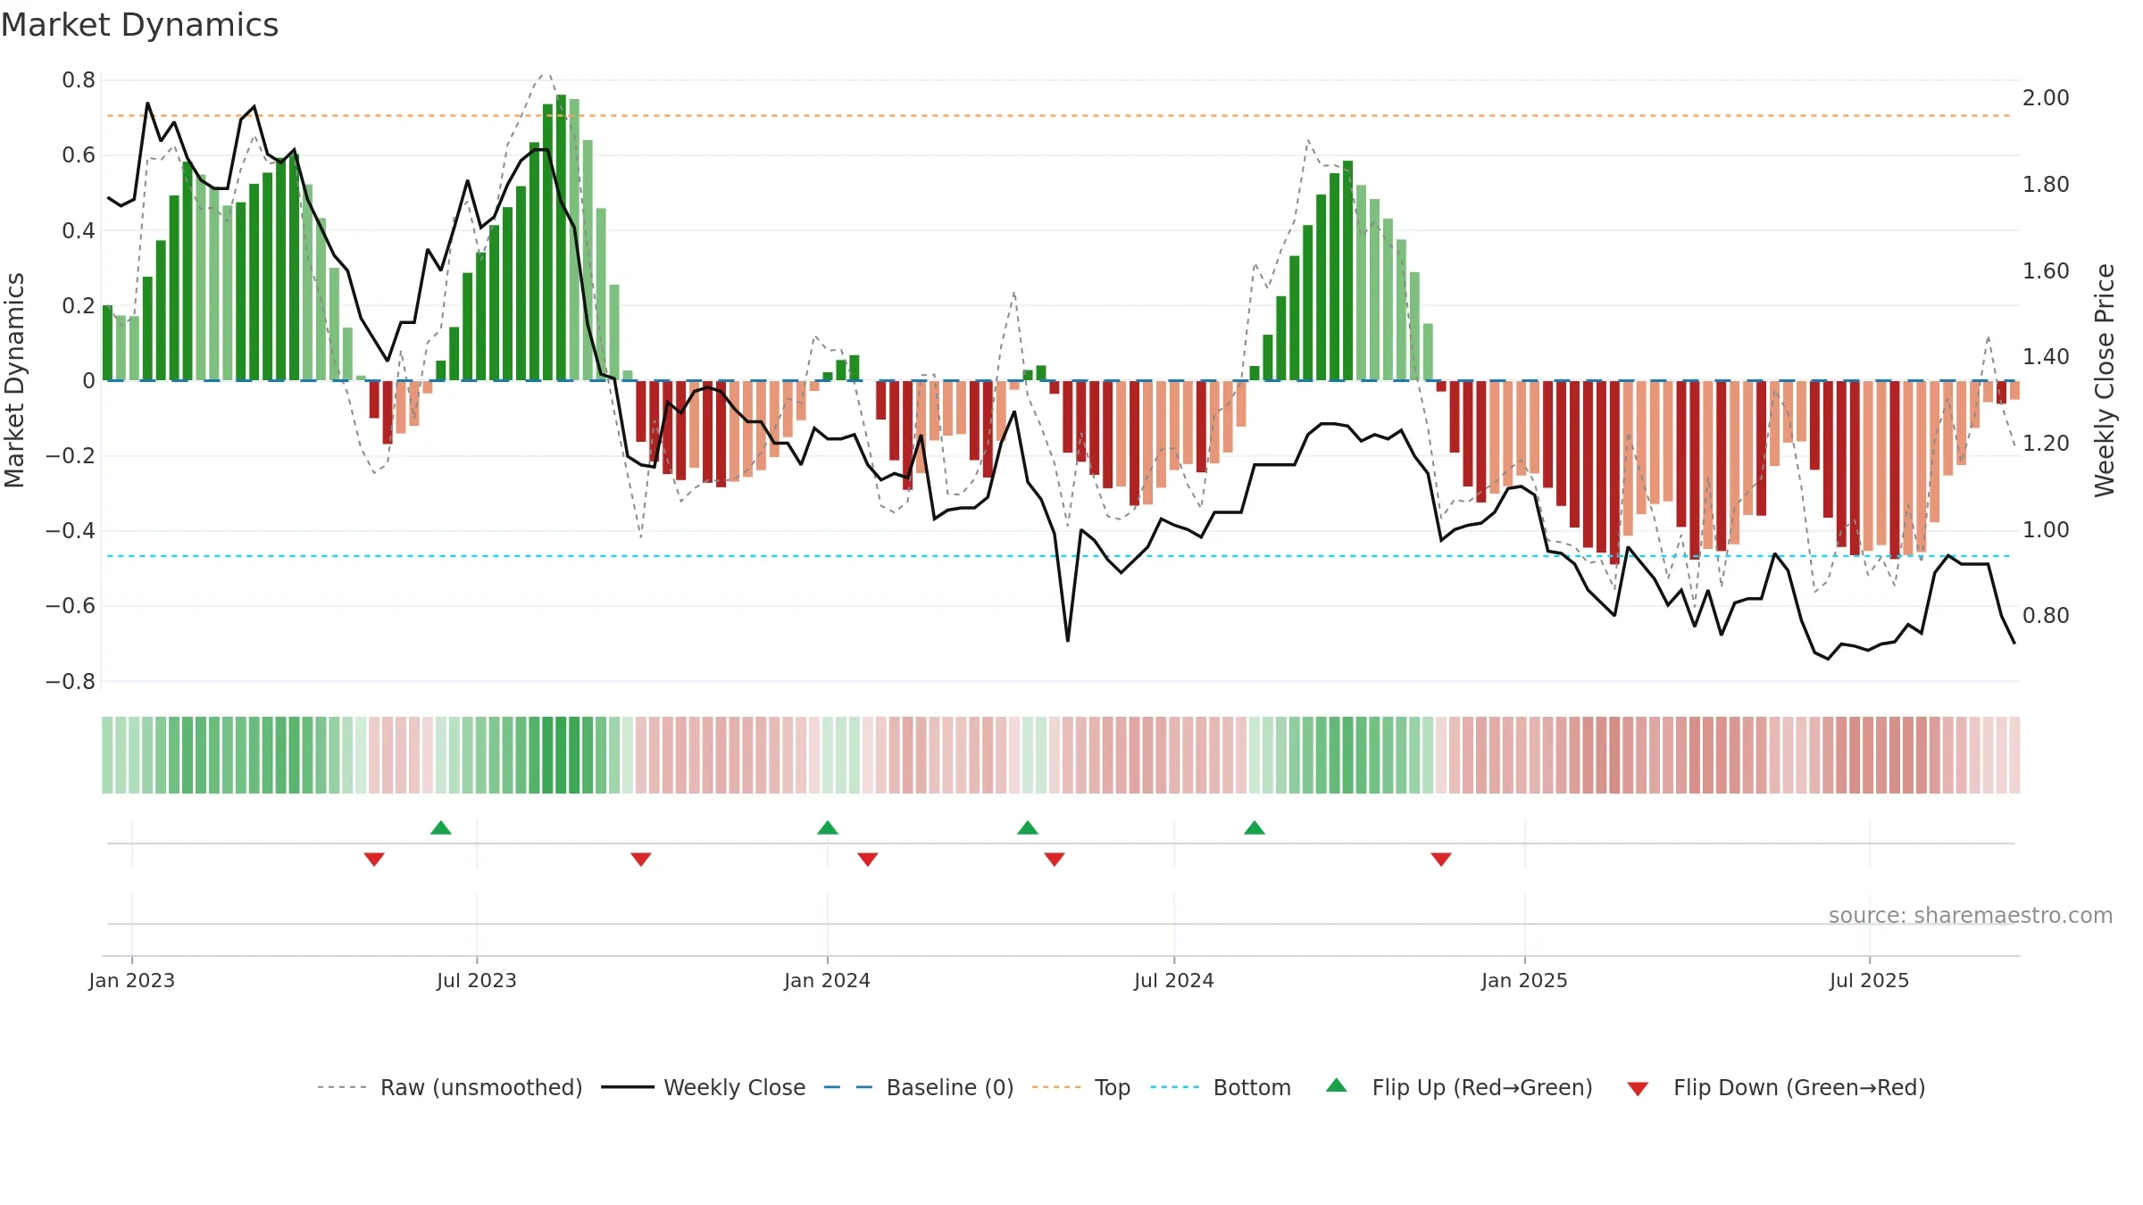Image resolution: width=2143 pixels, height=1205 pixels.
Task: Click the red Flip Down triangle in legend
Action: tap(1638, 1089)
